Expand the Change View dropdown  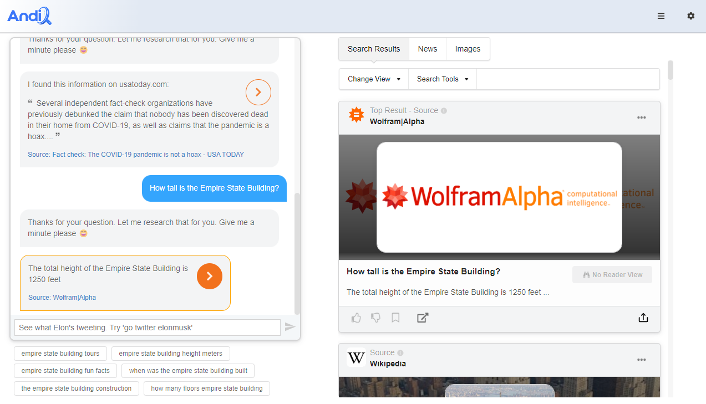pos(374,79)
